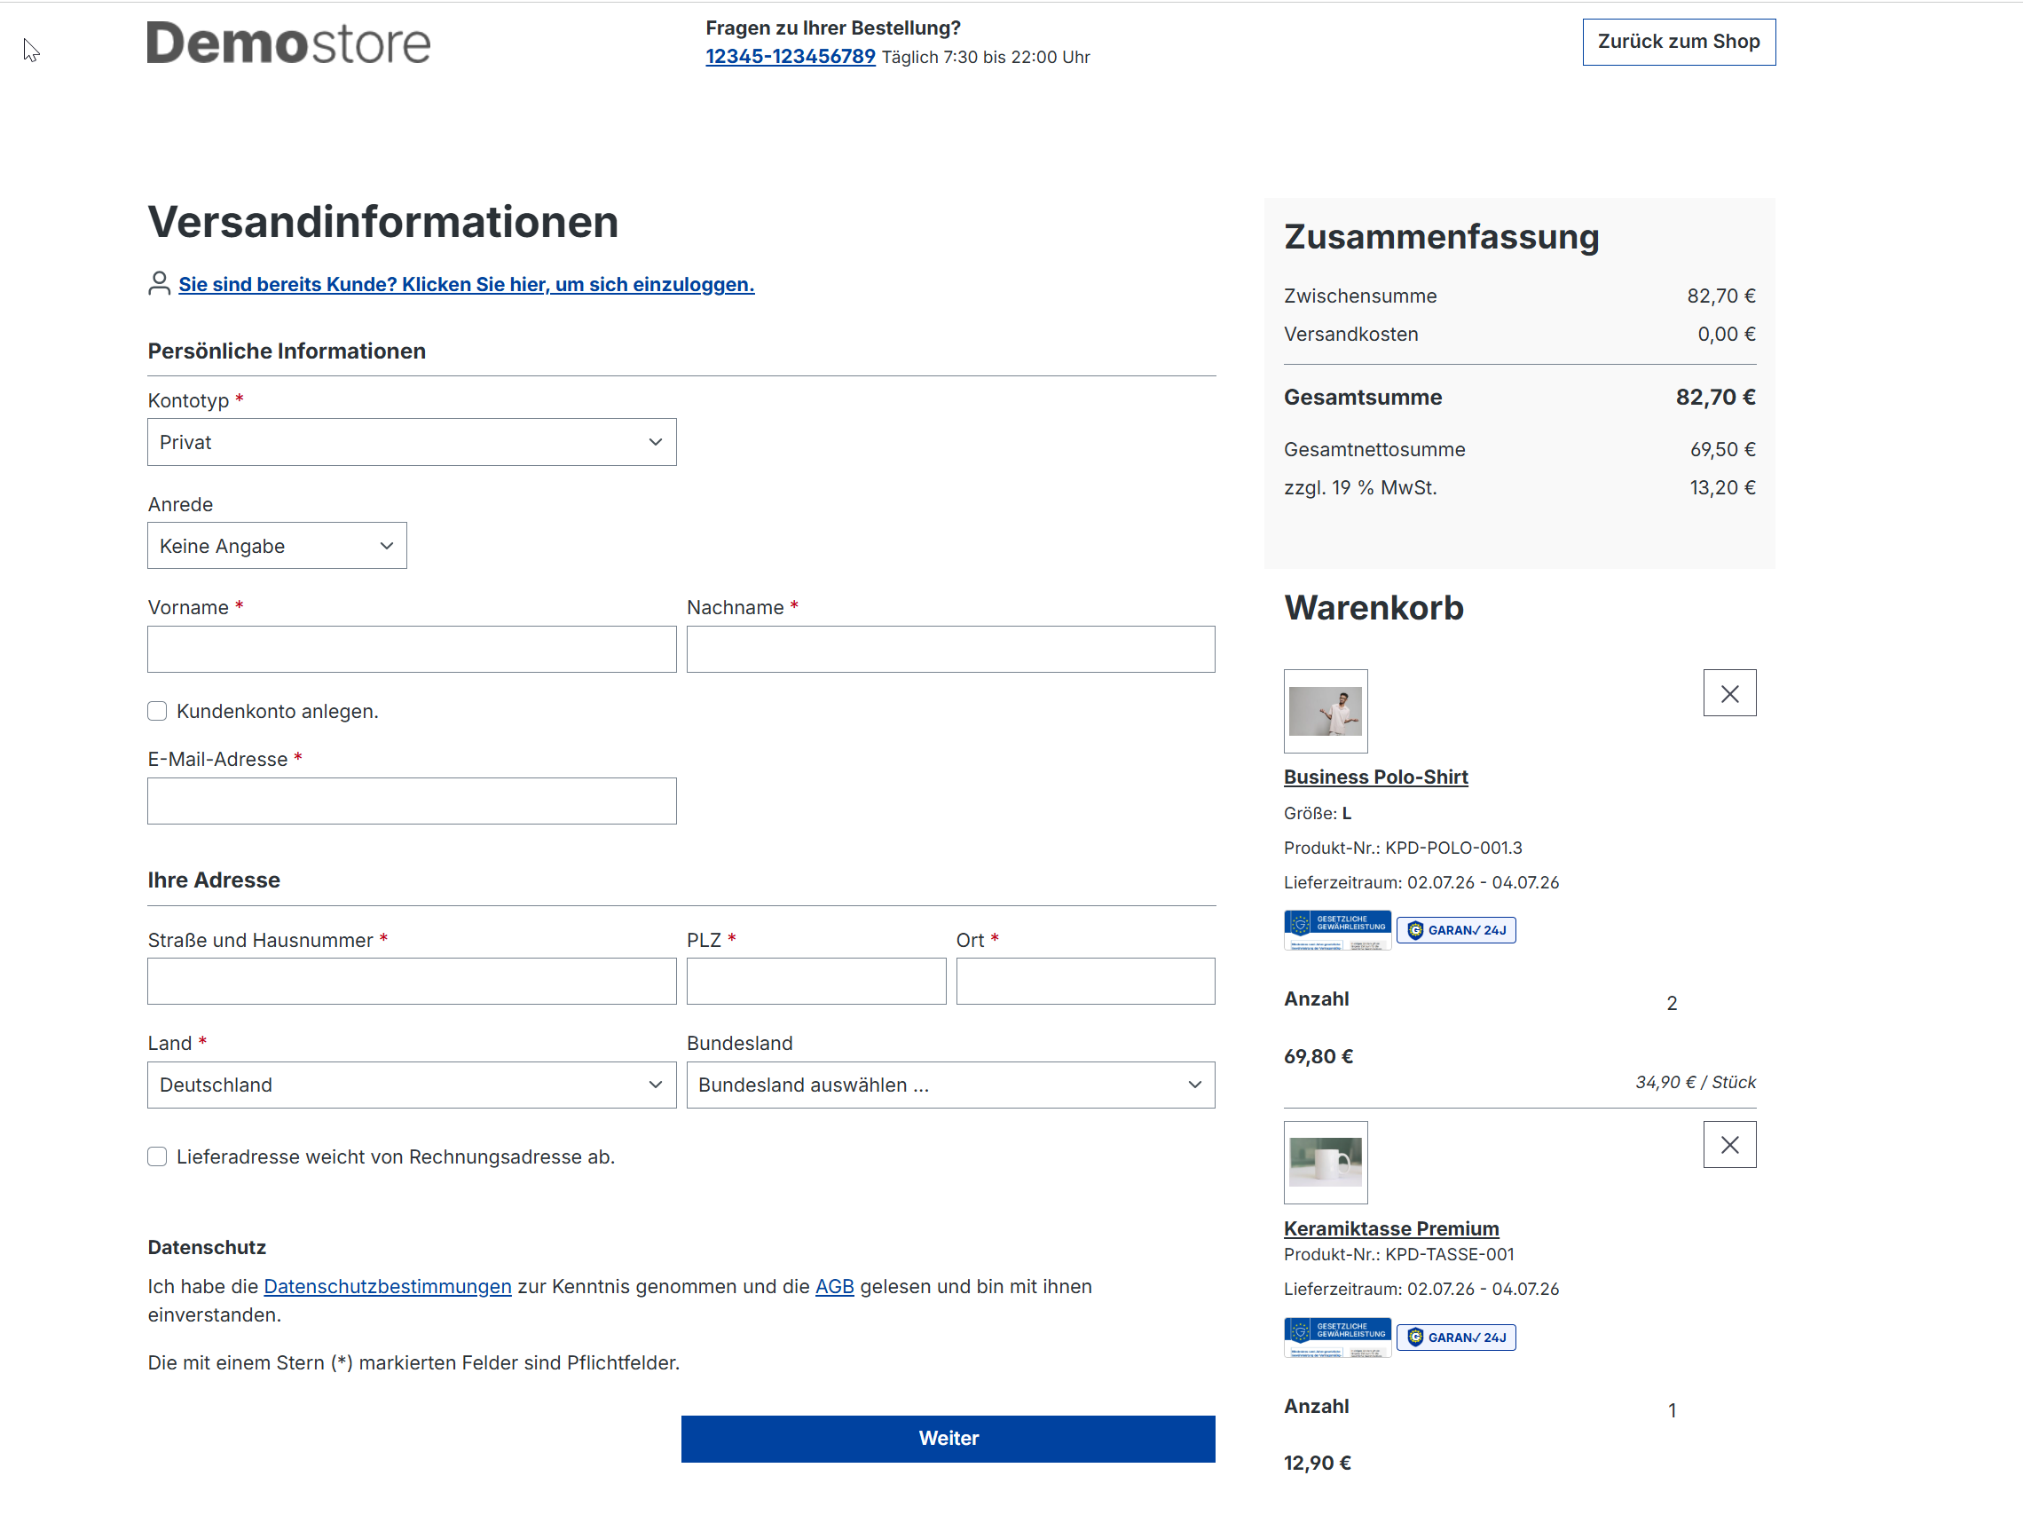Open the Keramiktasse Premium mug thumbnail
The height and width of the screenshot is (1531, 2023).
click(1326, 1162)
